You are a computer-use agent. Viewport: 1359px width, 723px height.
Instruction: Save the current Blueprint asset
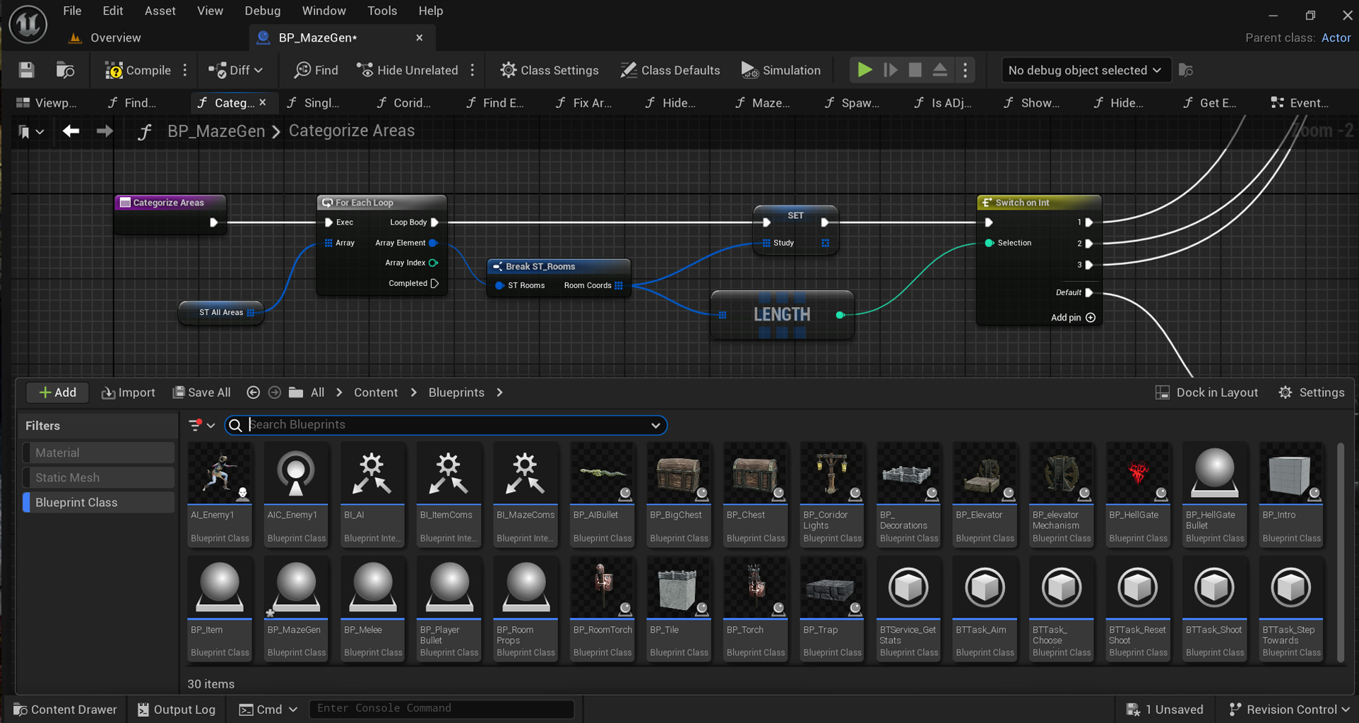click(x=26, y=70)
